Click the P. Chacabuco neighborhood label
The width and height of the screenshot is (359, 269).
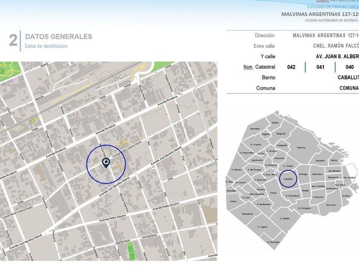(293, 196)
